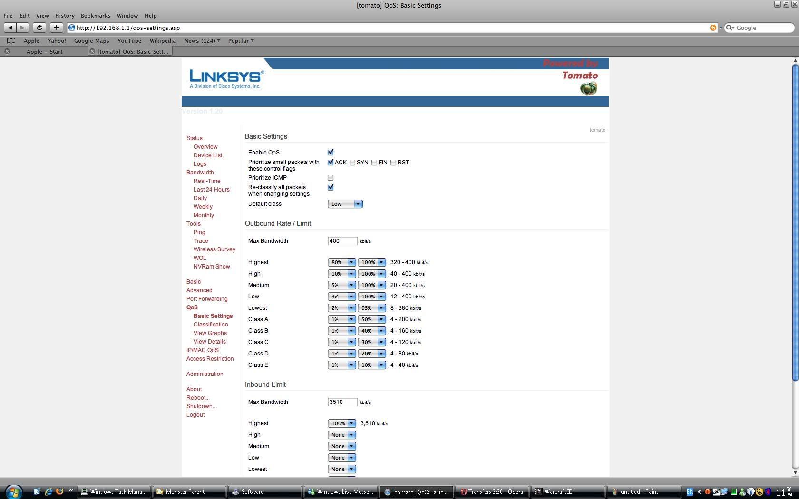Click the Tomato logo image
799x499 pixels.
pyautogui.click(x=588, y=88)
